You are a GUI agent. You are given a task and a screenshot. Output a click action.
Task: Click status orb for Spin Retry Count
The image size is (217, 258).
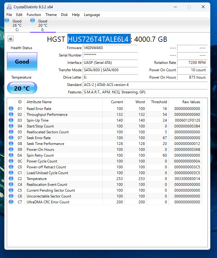point(11,155)
